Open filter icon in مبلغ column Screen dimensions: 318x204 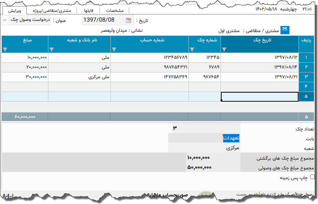[x=5, y=49]
